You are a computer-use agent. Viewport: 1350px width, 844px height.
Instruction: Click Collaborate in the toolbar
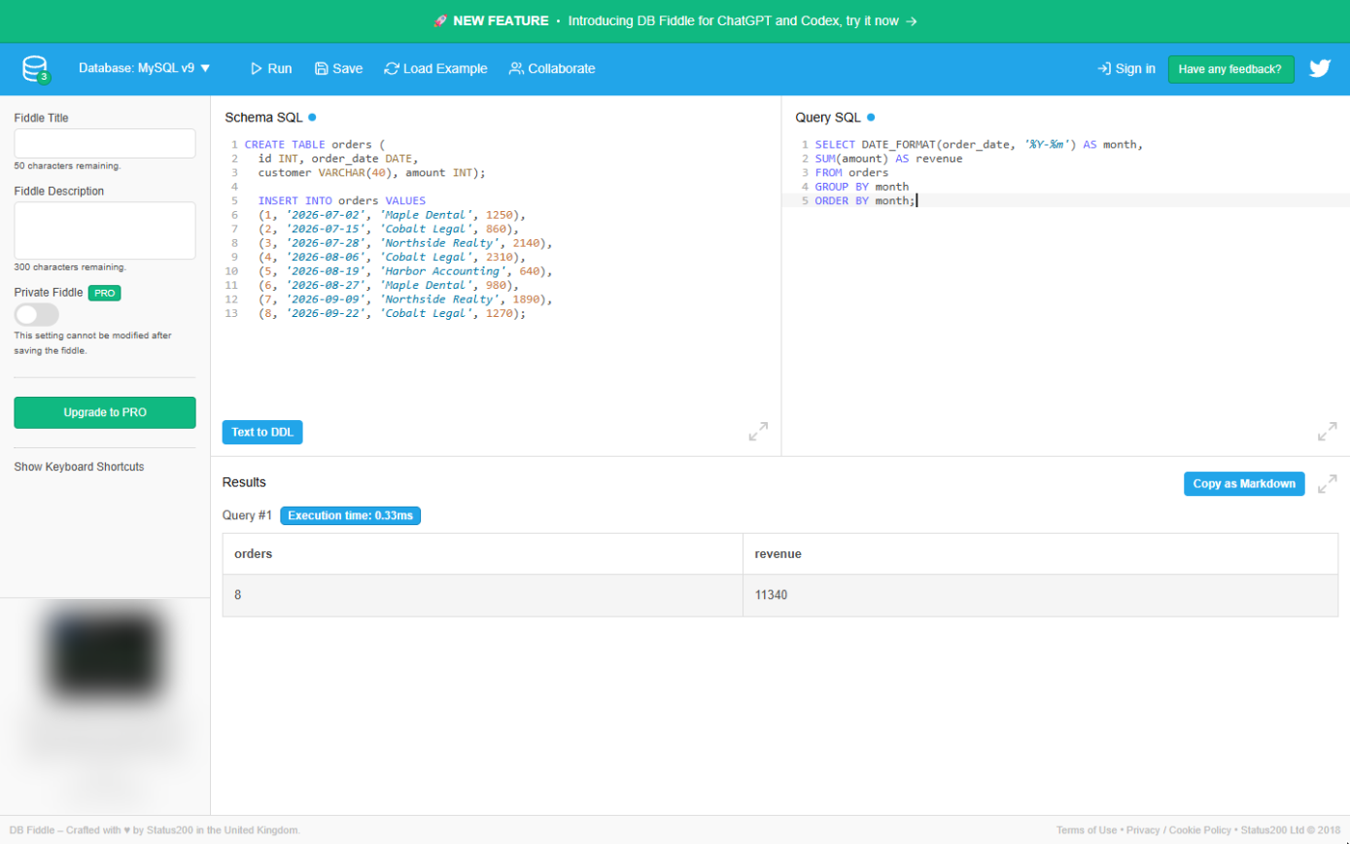(552, 69)
